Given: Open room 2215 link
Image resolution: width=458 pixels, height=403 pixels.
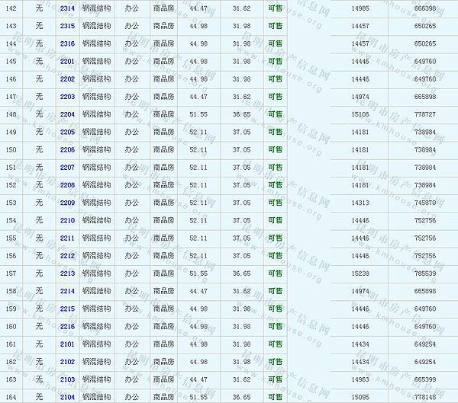Looking at the screenshot, I should [x=67, y=309].
